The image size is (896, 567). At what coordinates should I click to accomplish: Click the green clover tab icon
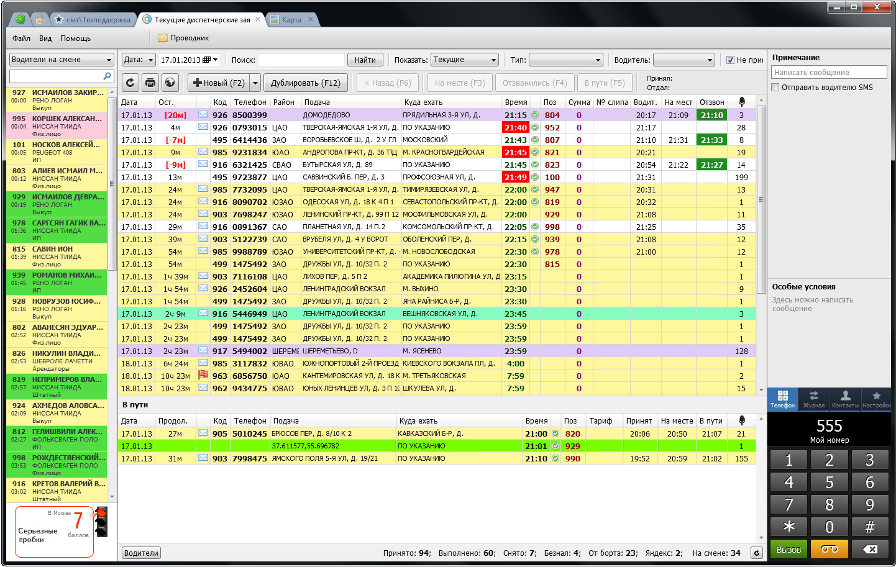coord(21,19)
